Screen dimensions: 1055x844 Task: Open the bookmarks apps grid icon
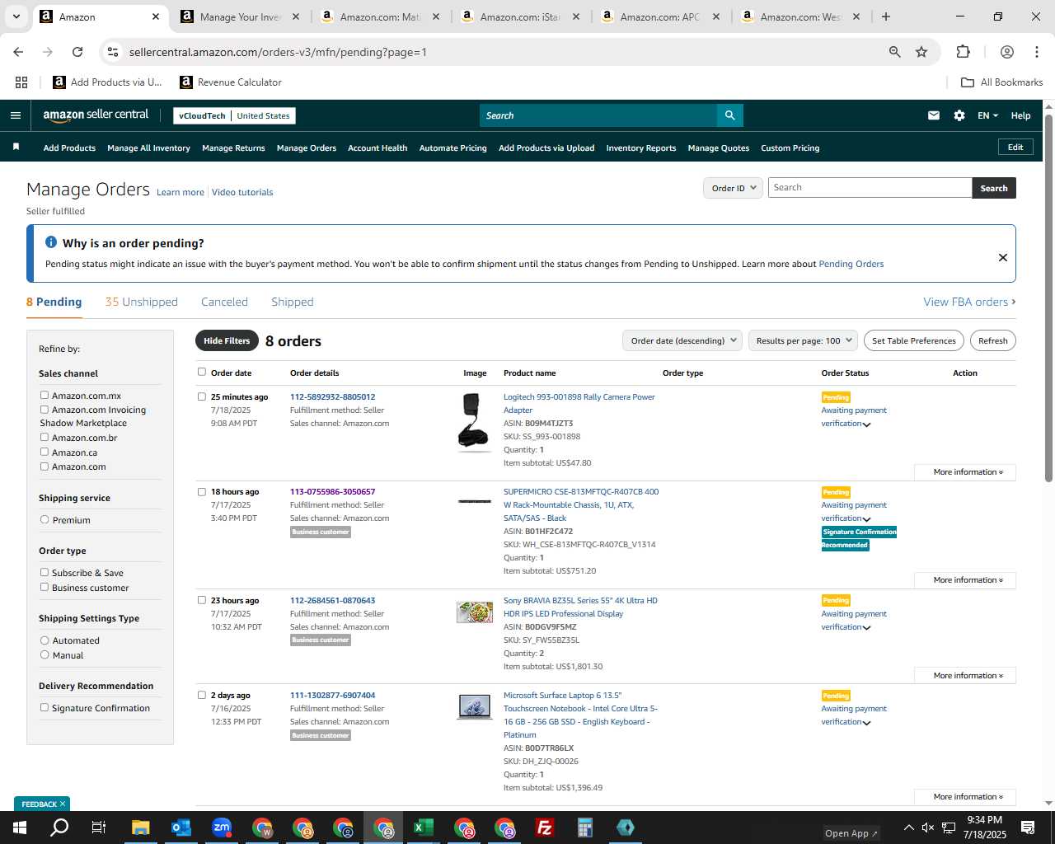(21, 82)
